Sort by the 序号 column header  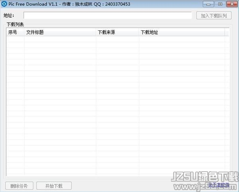point(16,32)
